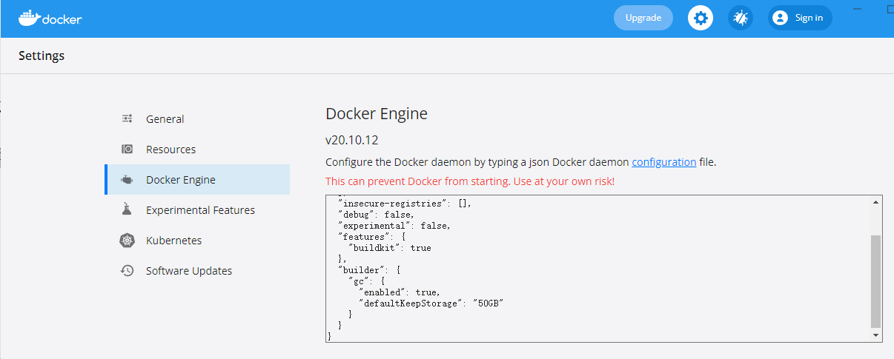
Task: Click the JSON editor scrollbar thumb
Action: click(x=875, y=281)
